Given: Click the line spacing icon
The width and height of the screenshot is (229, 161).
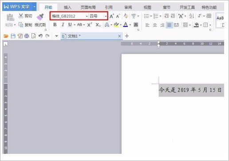Looking at the screenshot, I should point(186,25).
